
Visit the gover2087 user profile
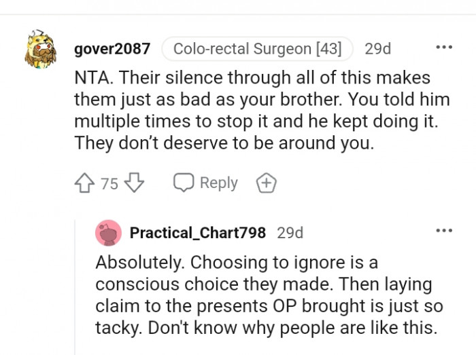pos(112,49)
